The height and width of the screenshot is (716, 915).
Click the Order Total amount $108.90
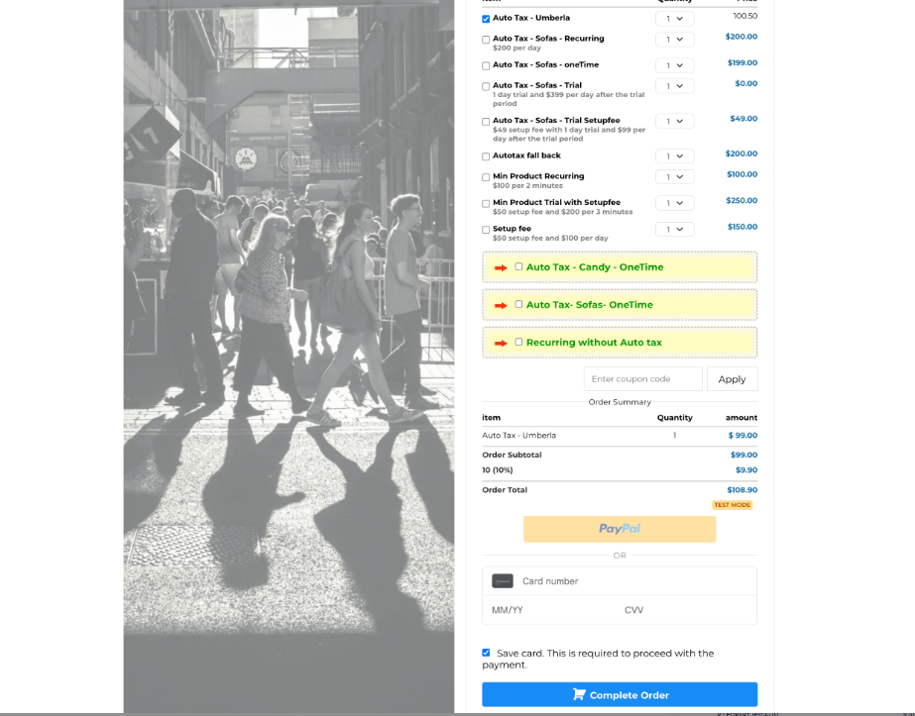click(742, 490)
